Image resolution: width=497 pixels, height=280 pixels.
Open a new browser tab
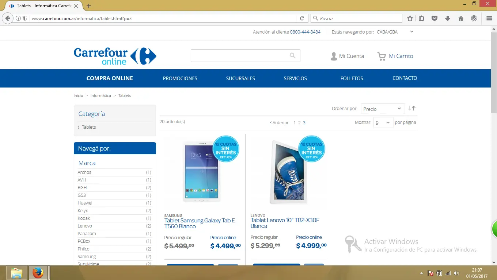click(89, 6)
